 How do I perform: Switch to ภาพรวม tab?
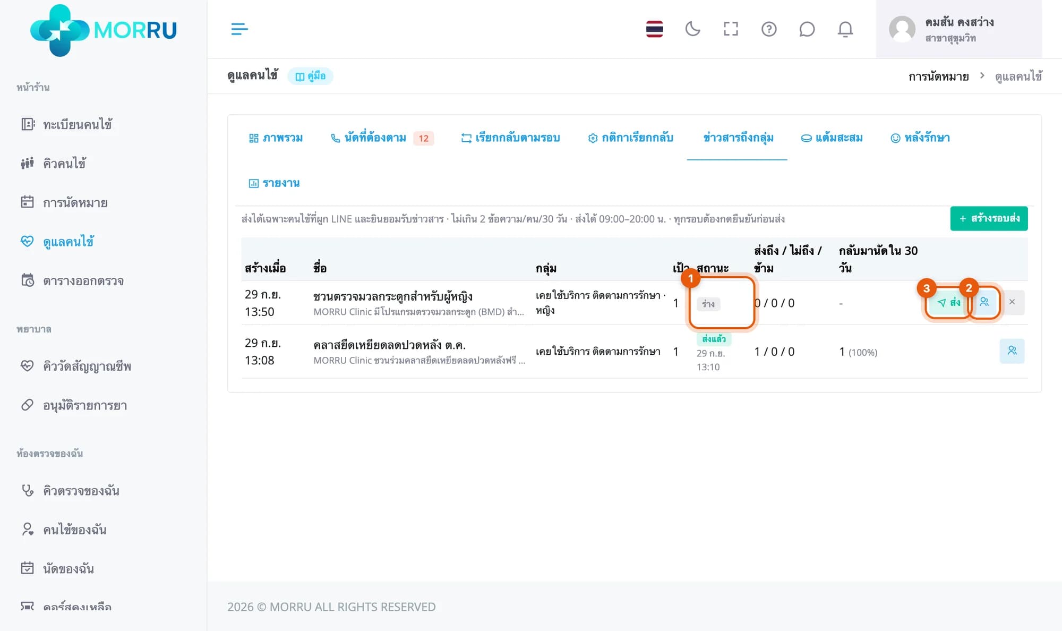276,138
